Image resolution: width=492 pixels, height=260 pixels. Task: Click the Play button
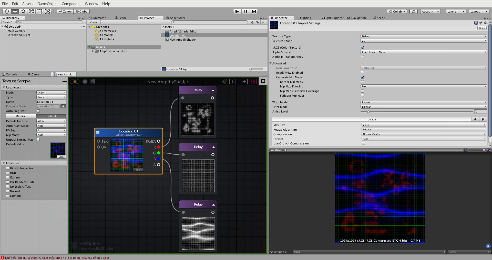(x=237, y=12)
